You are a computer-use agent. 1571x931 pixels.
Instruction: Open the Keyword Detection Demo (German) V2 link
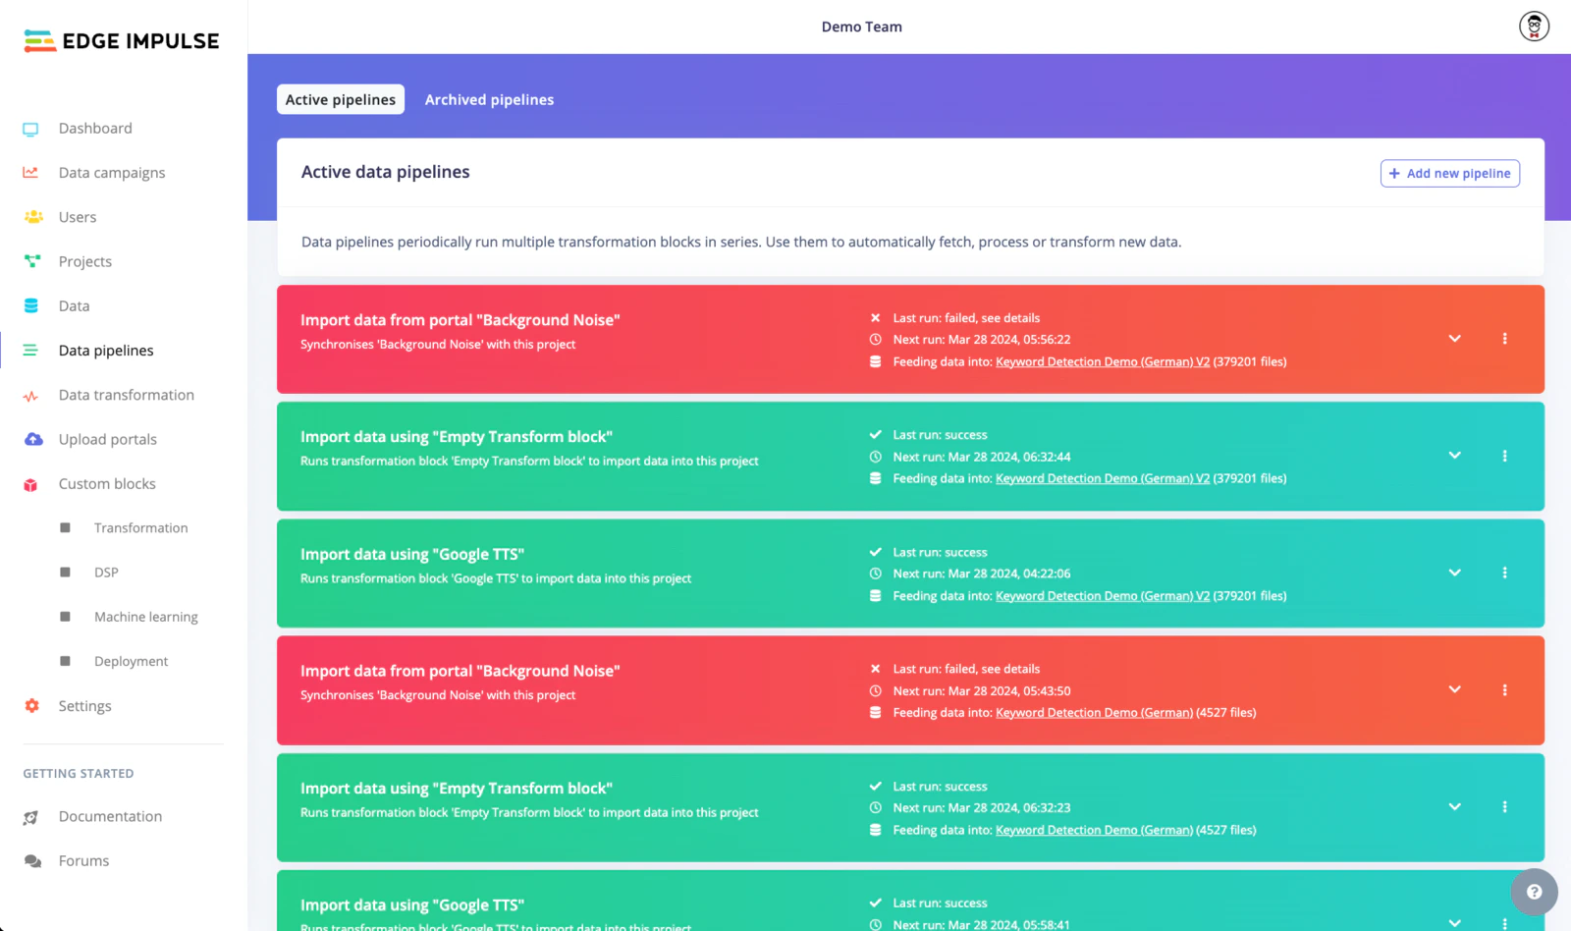(x=1101, y=361)
